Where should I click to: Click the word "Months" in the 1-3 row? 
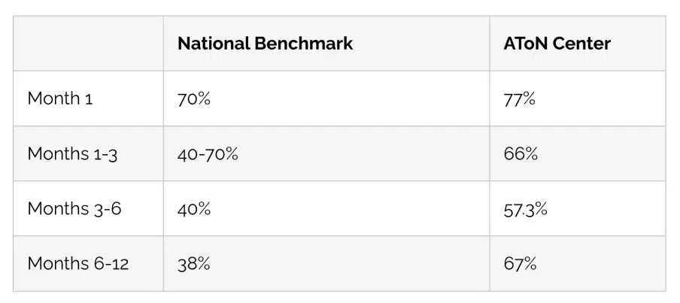(58, 153)
